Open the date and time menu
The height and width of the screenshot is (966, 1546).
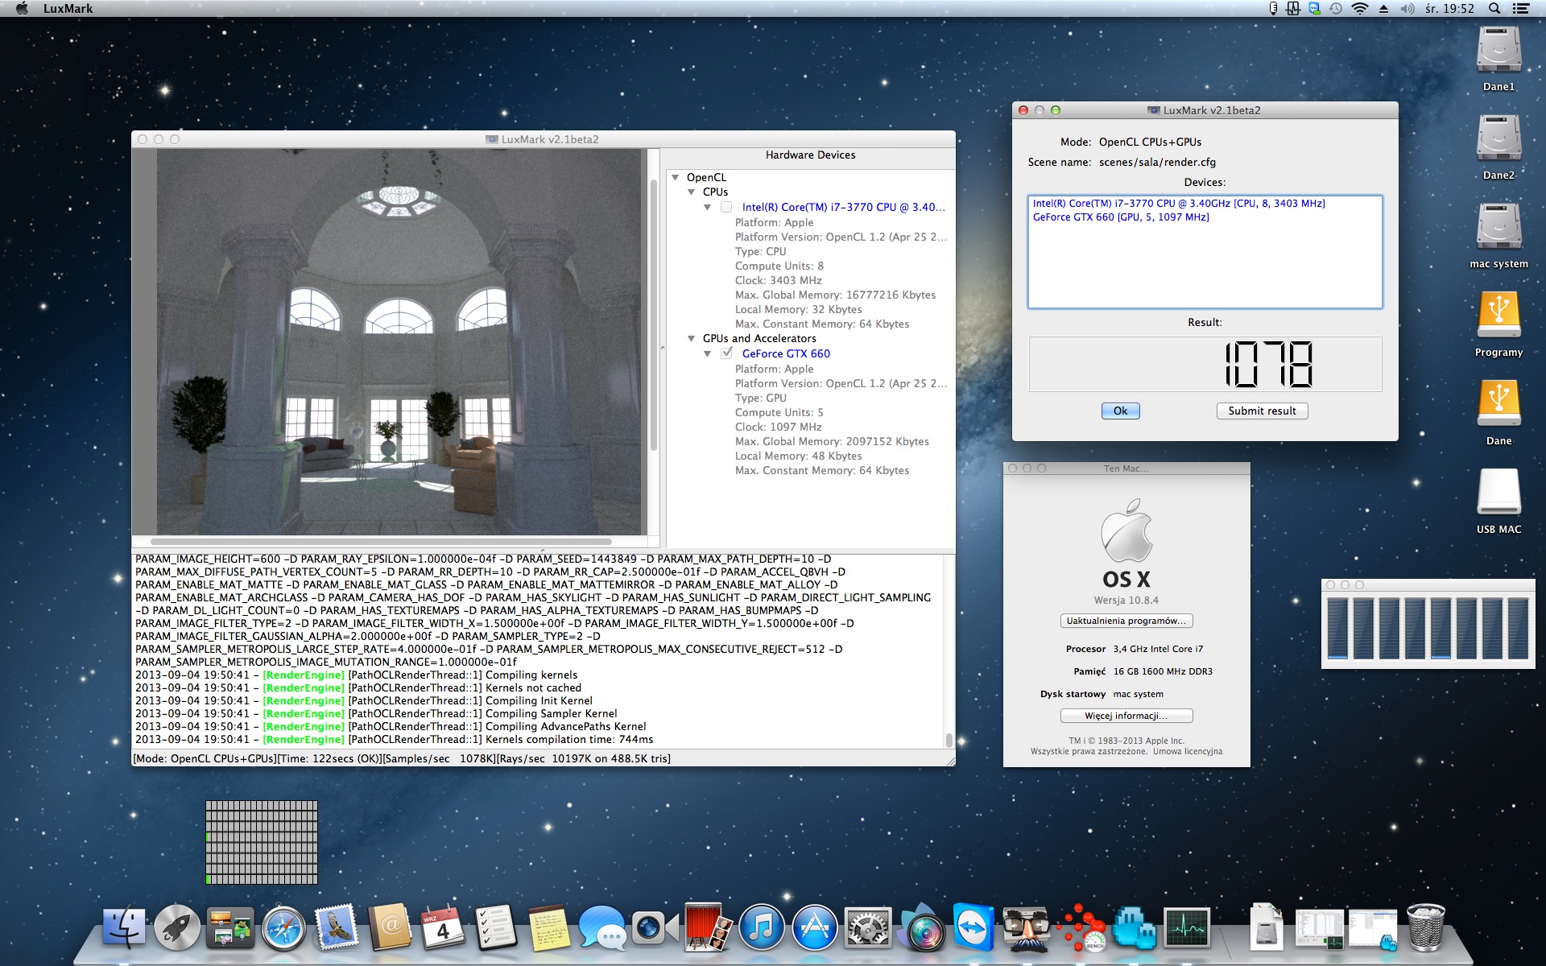[x=1449, y=9]
